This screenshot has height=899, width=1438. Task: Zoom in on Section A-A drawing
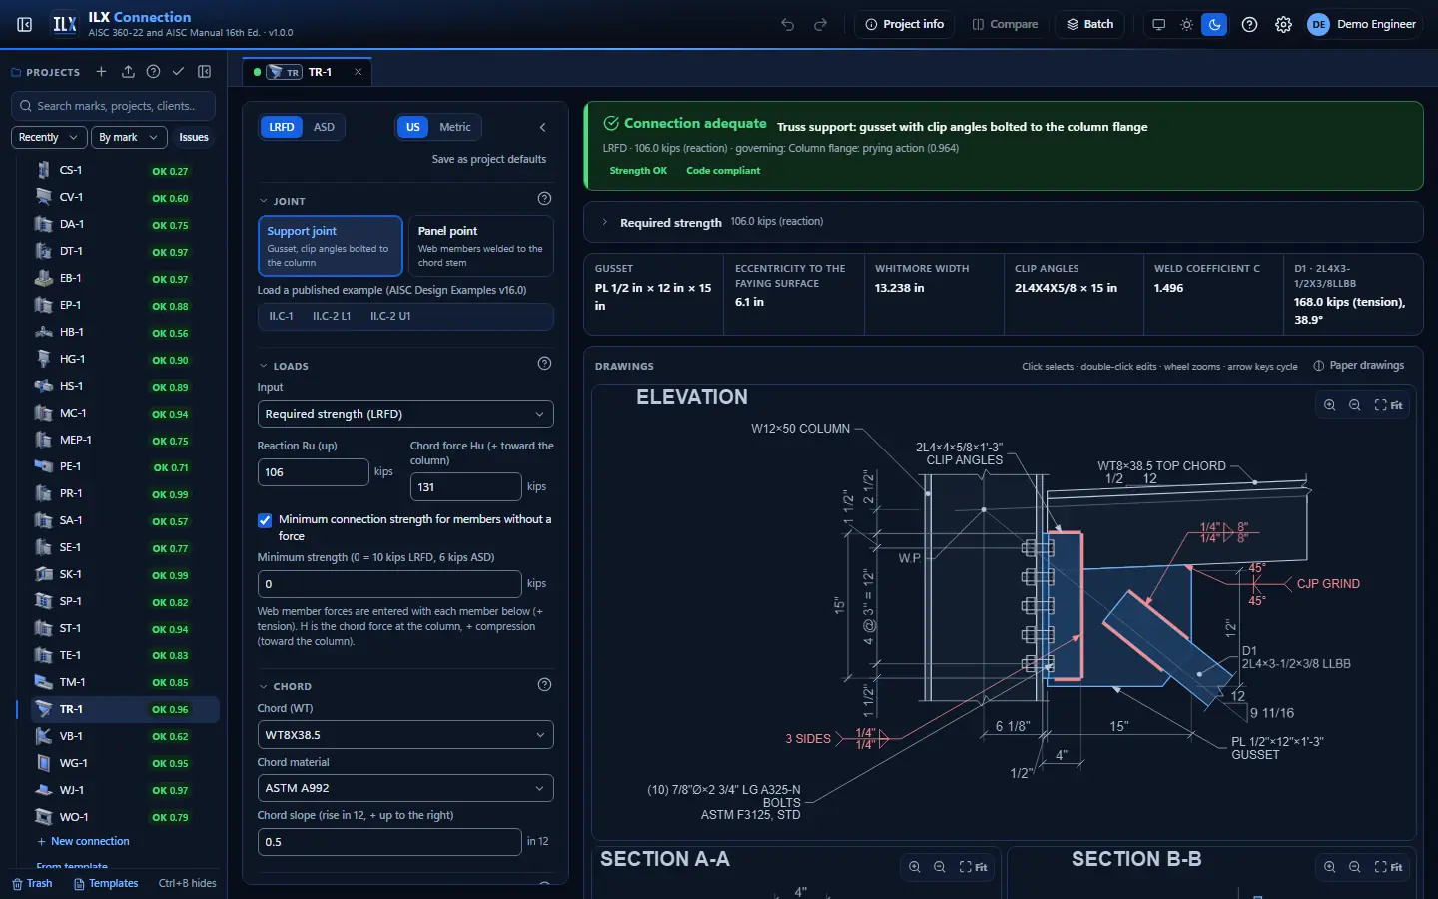pos(914,867)
